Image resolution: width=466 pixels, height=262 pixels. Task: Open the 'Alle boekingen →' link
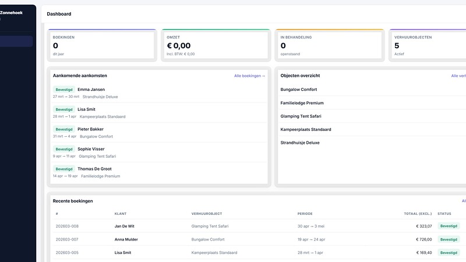(249, 76)
